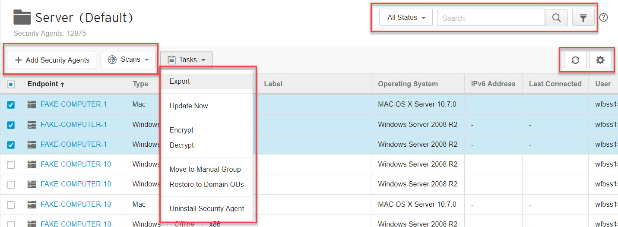This screenshot has height=227, width=618.
Task: Open the first FAKE-COMPUTER-1 endpoint link
Action: click(73, 104)
